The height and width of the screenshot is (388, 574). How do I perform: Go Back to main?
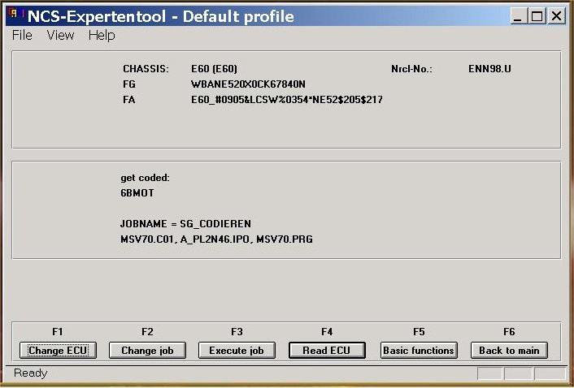[x=509, y=351]
